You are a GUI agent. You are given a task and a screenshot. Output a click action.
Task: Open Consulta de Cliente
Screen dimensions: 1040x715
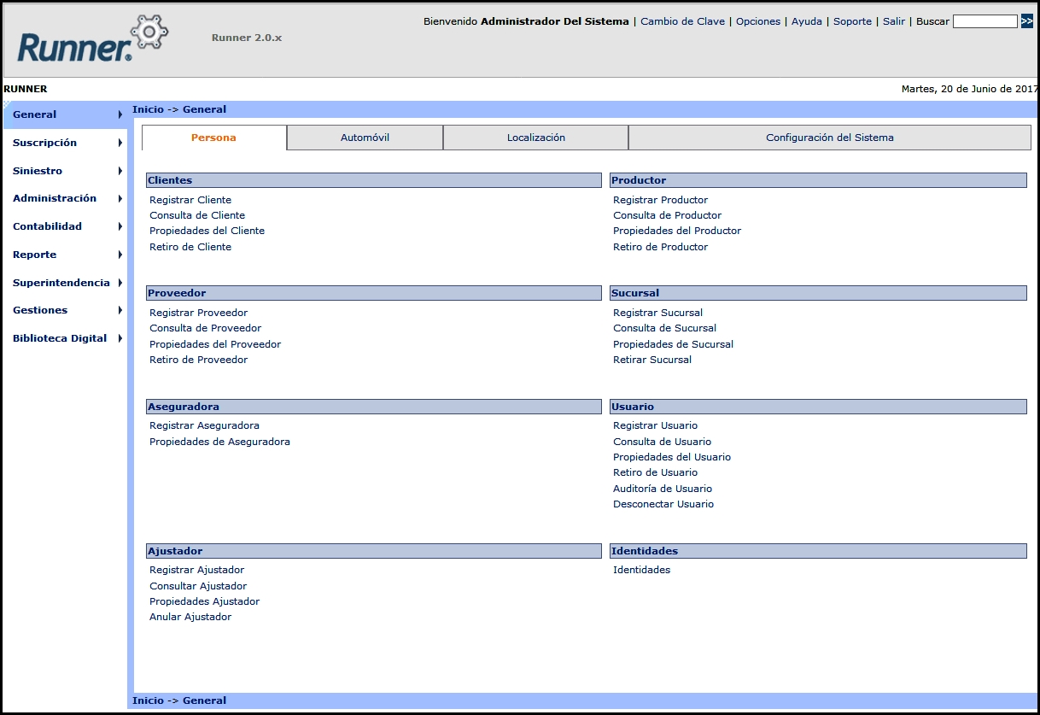197,215
